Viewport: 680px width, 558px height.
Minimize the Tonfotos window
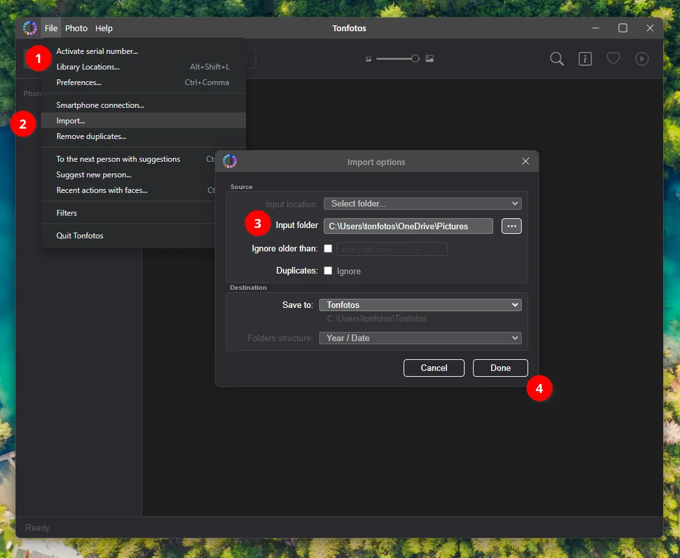[596, 28]
